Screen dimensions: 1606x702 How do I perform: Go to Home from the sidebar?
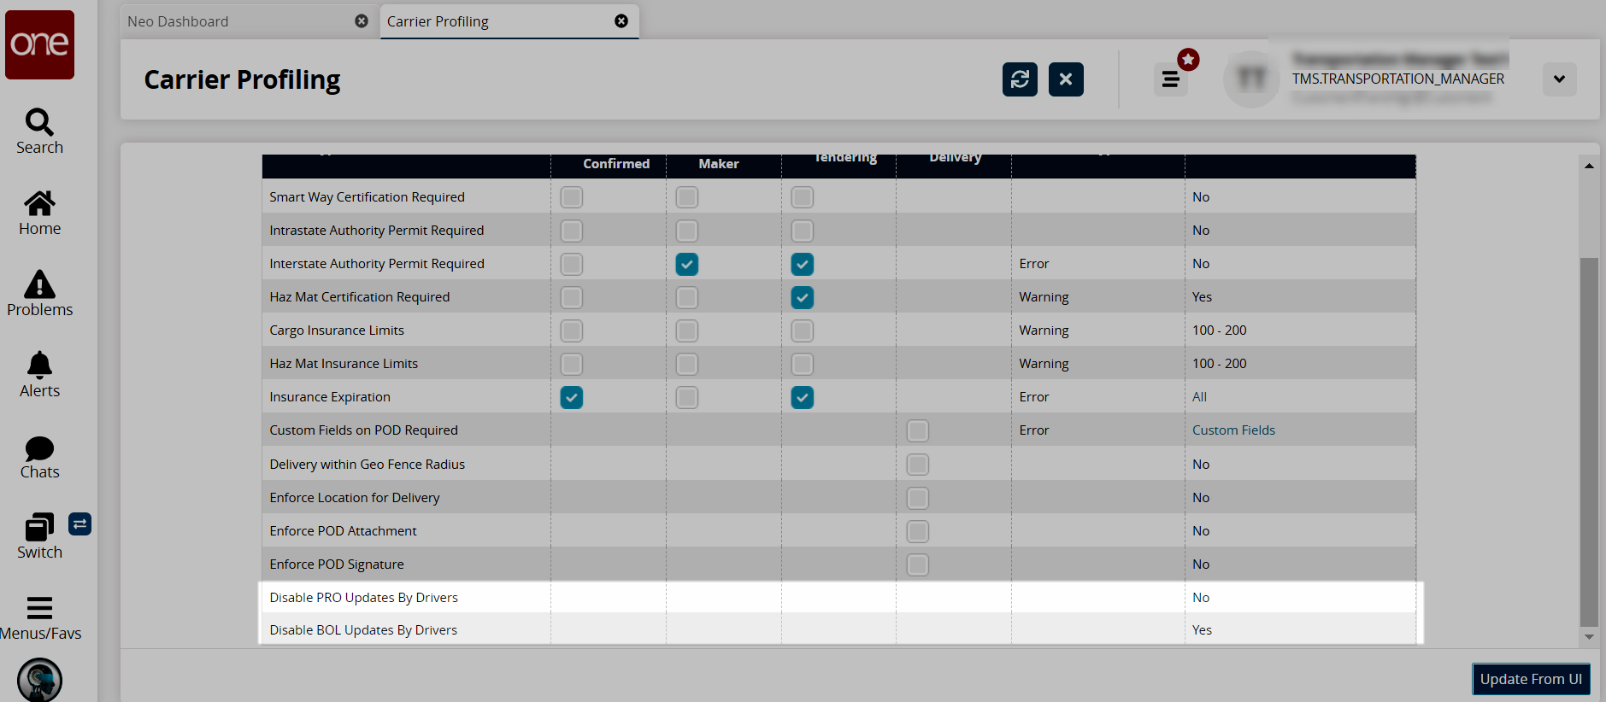pos(39,213)
